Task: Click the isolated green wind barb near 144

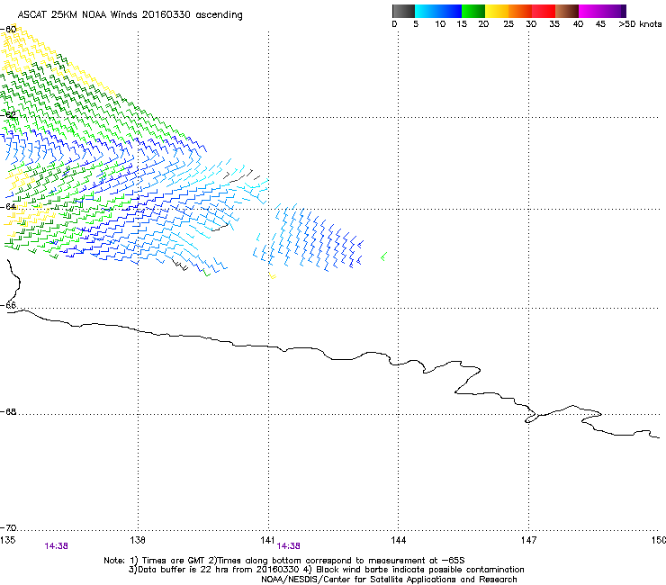Action: [383, 256]
